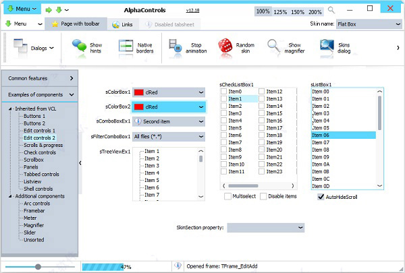This screenshot has height=273, width=405.
Task: Collapse the Inherited from VCL tree node
Action: [10, 109]
